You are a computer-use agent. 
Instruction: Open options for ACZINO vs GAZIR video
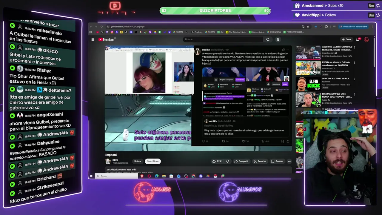tap(355, 47)
